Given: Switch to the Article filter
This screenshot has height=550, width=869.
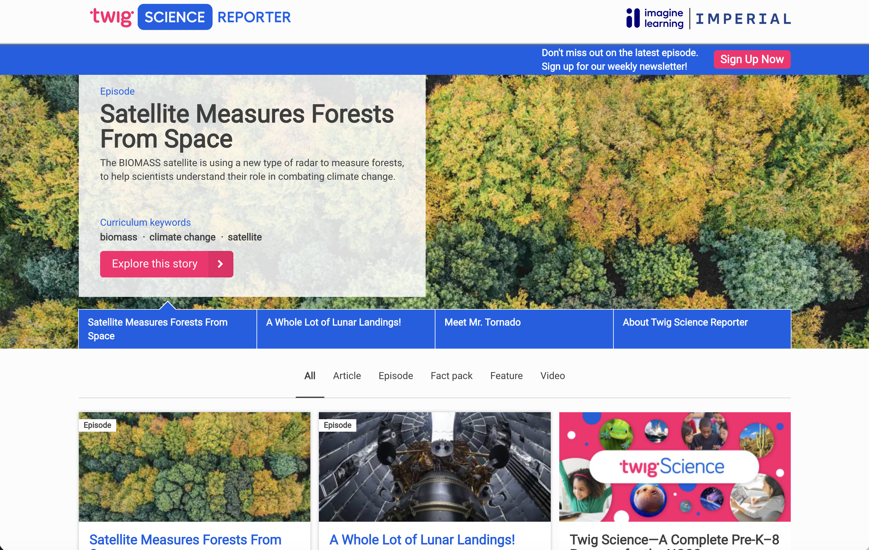Looking at the screenshot, I should 347,376.
